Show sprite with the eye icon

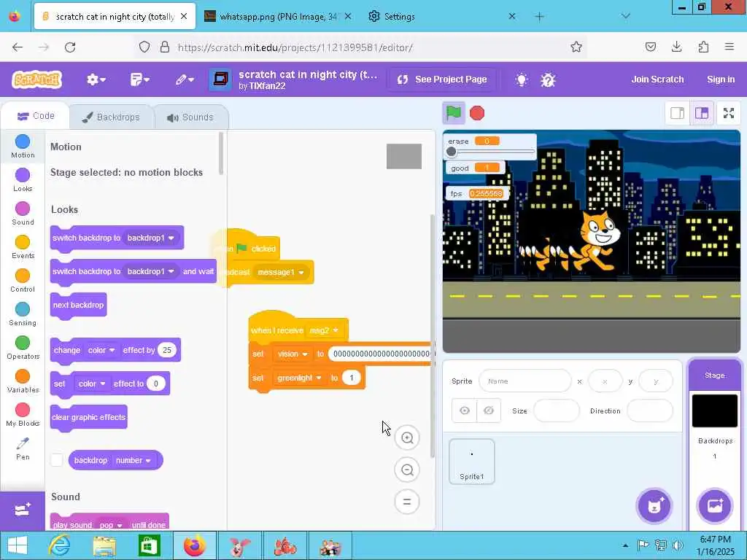[x=465, y=411]
